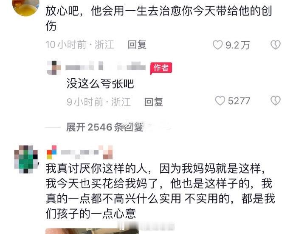Screen dimensions: 293x234
Task: Tap broken heart on the author's reply
Action: 276,101
